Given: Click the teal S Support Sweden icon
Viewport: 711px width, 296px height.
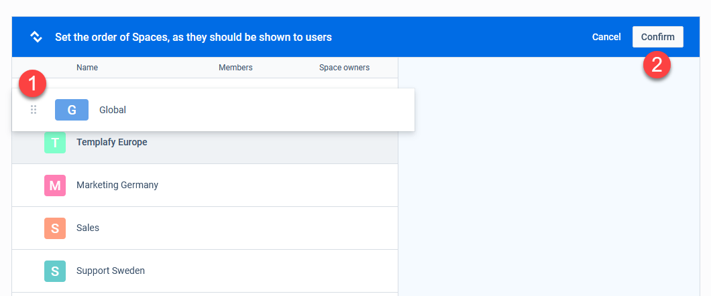Looking at the screenshot, I should 55,271.
